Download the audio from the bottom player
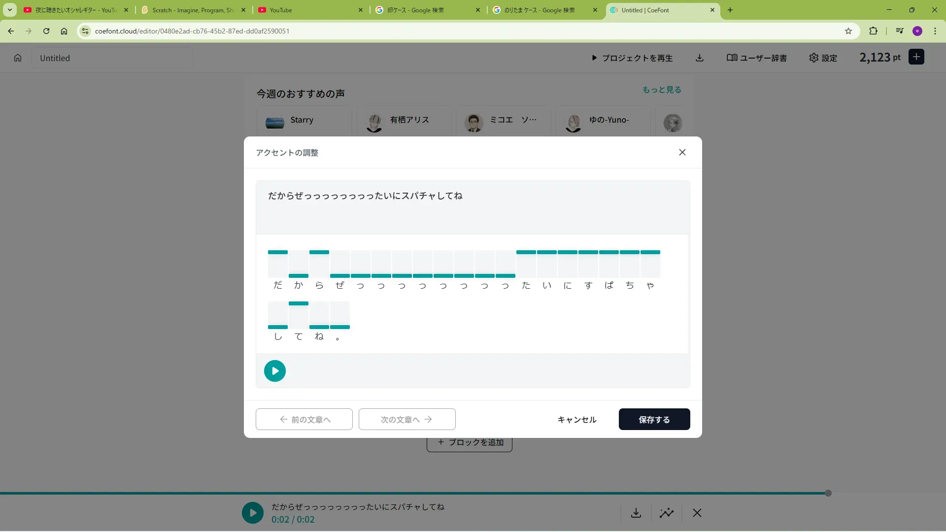This screenshot has height=532, width=946. pyautogui.click(x=636, y=513)
